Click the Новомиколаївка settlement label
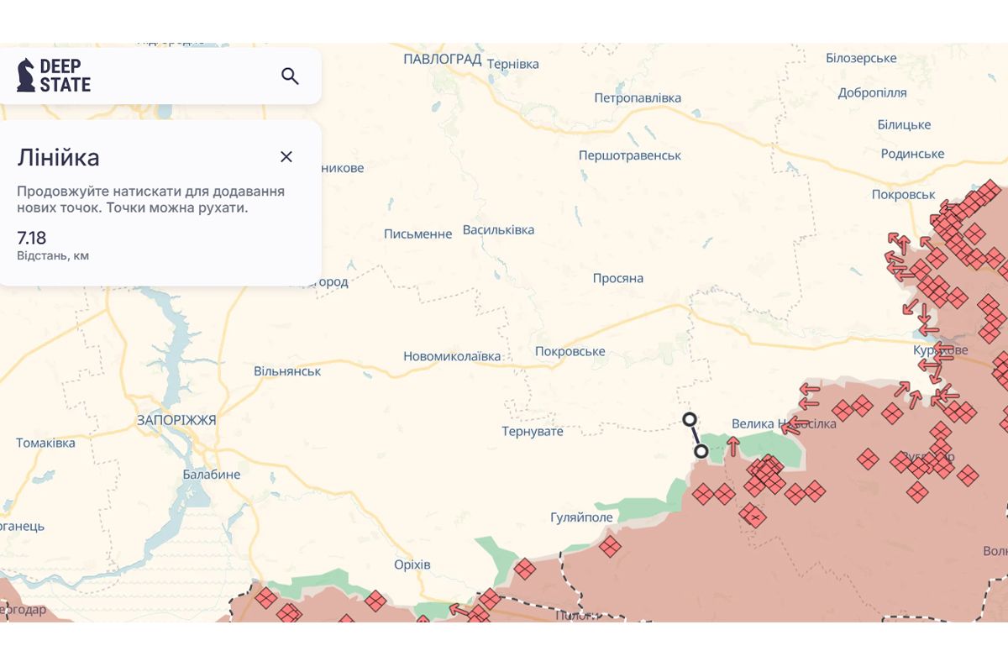The image size is (1008, 672). click(452, 356)
